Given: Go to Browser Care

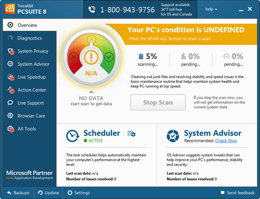Looking at the screenshot, I should [x=30, y=116].
